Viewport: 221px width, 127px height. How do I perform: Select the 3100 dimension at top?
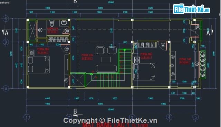(x=52, y=12)
